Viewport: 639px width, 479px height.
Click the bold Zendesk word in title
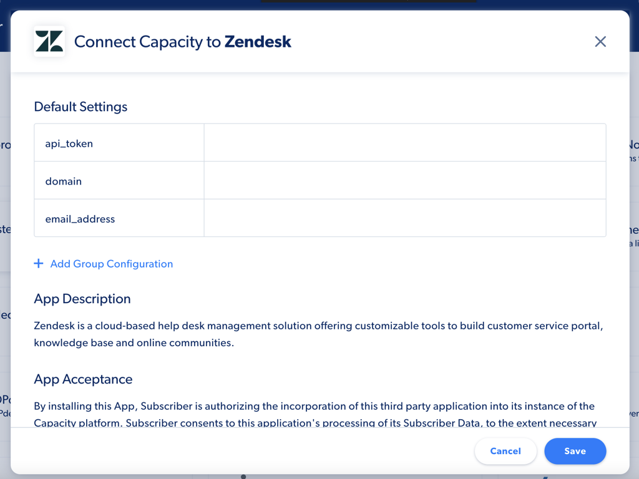258,42
